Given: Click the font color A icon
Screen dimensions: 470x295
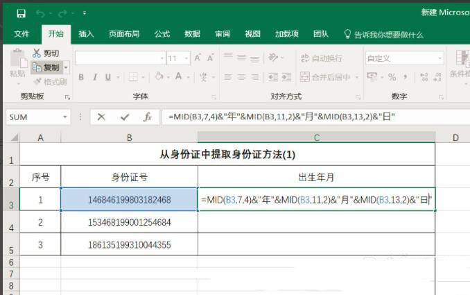Looking at the screenshot, I should 179,76.
